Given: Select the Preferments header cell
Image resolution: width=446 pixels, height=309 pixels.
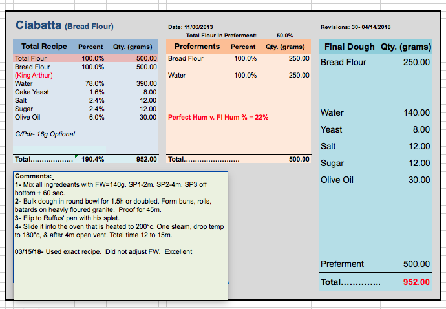Looking at the screenshot, I should coord(196,47).
